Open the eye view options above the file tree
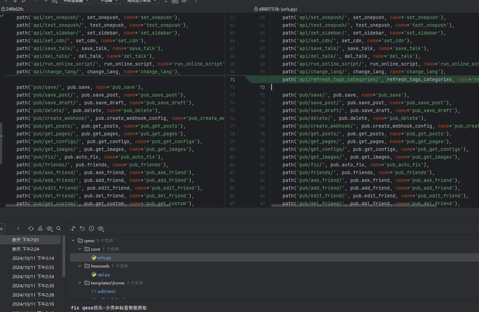This screenshot has width=479, height=312. tap(101, 228)
